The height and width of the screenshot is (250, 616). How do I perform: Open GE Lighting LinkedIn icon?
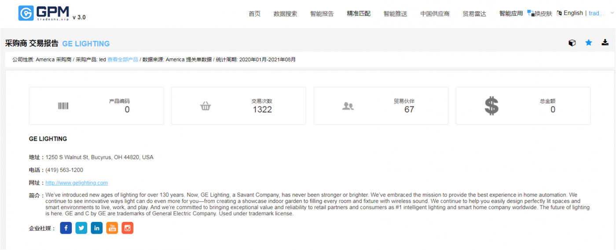[97, 228]
